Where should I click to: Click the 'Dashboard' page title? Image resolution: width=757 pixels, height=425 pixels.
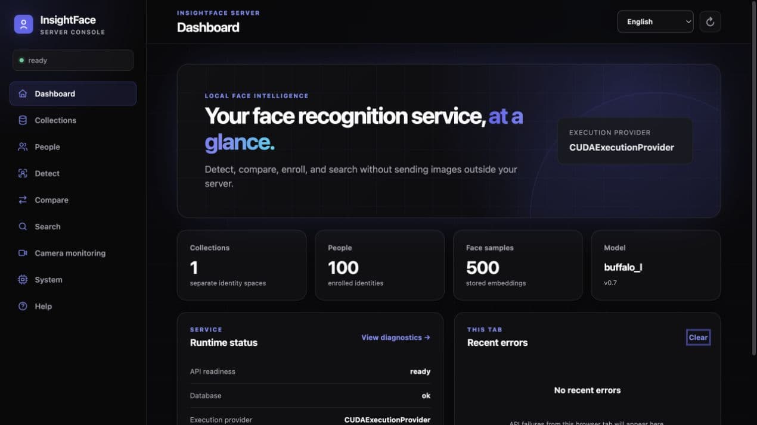[x=208, y=27]
